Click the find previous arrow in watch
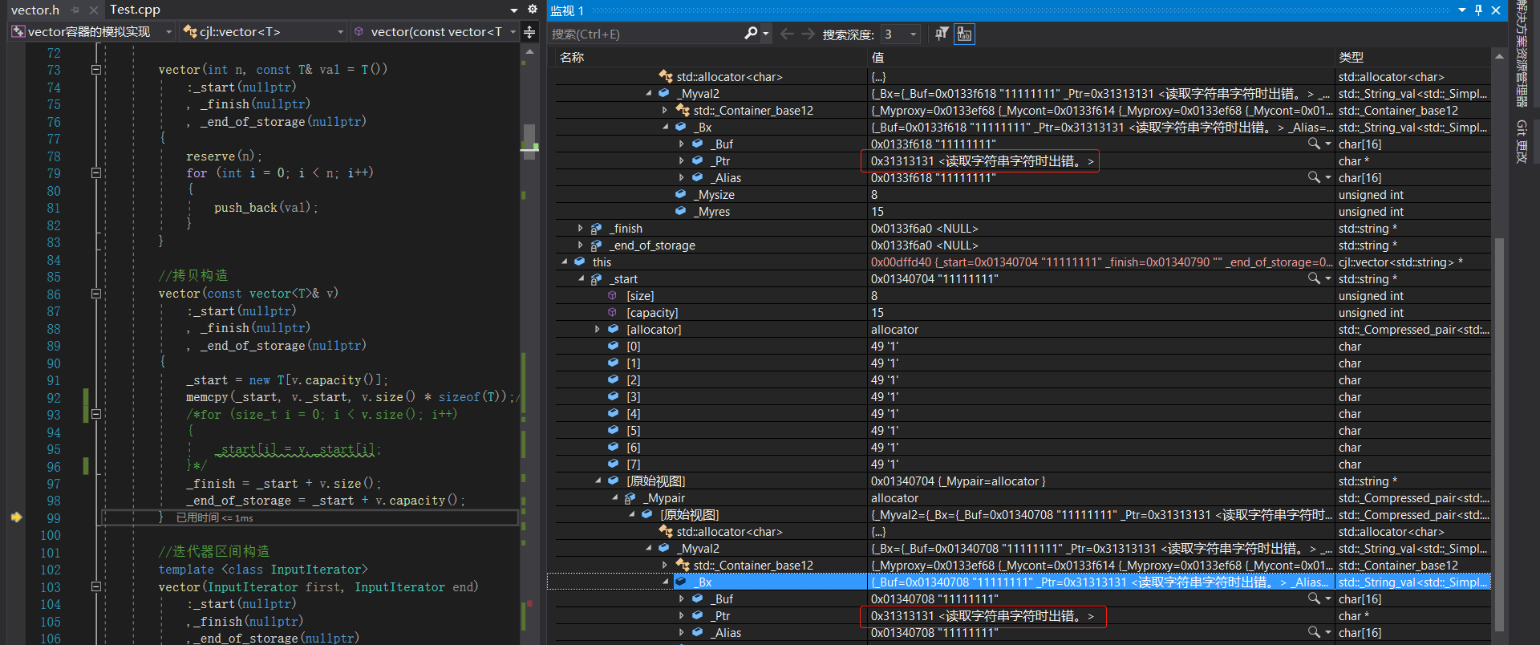 787,34
